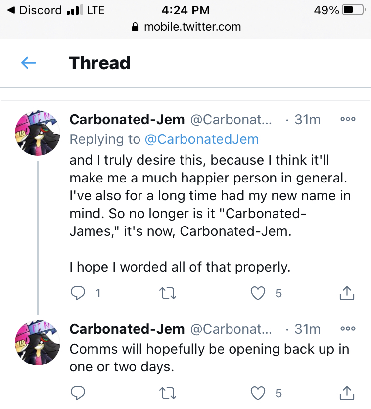371x409 pixels.
Task: Open the first tweet's 31m timestamp
Action: pyautogui.click(x=307, y=120)
